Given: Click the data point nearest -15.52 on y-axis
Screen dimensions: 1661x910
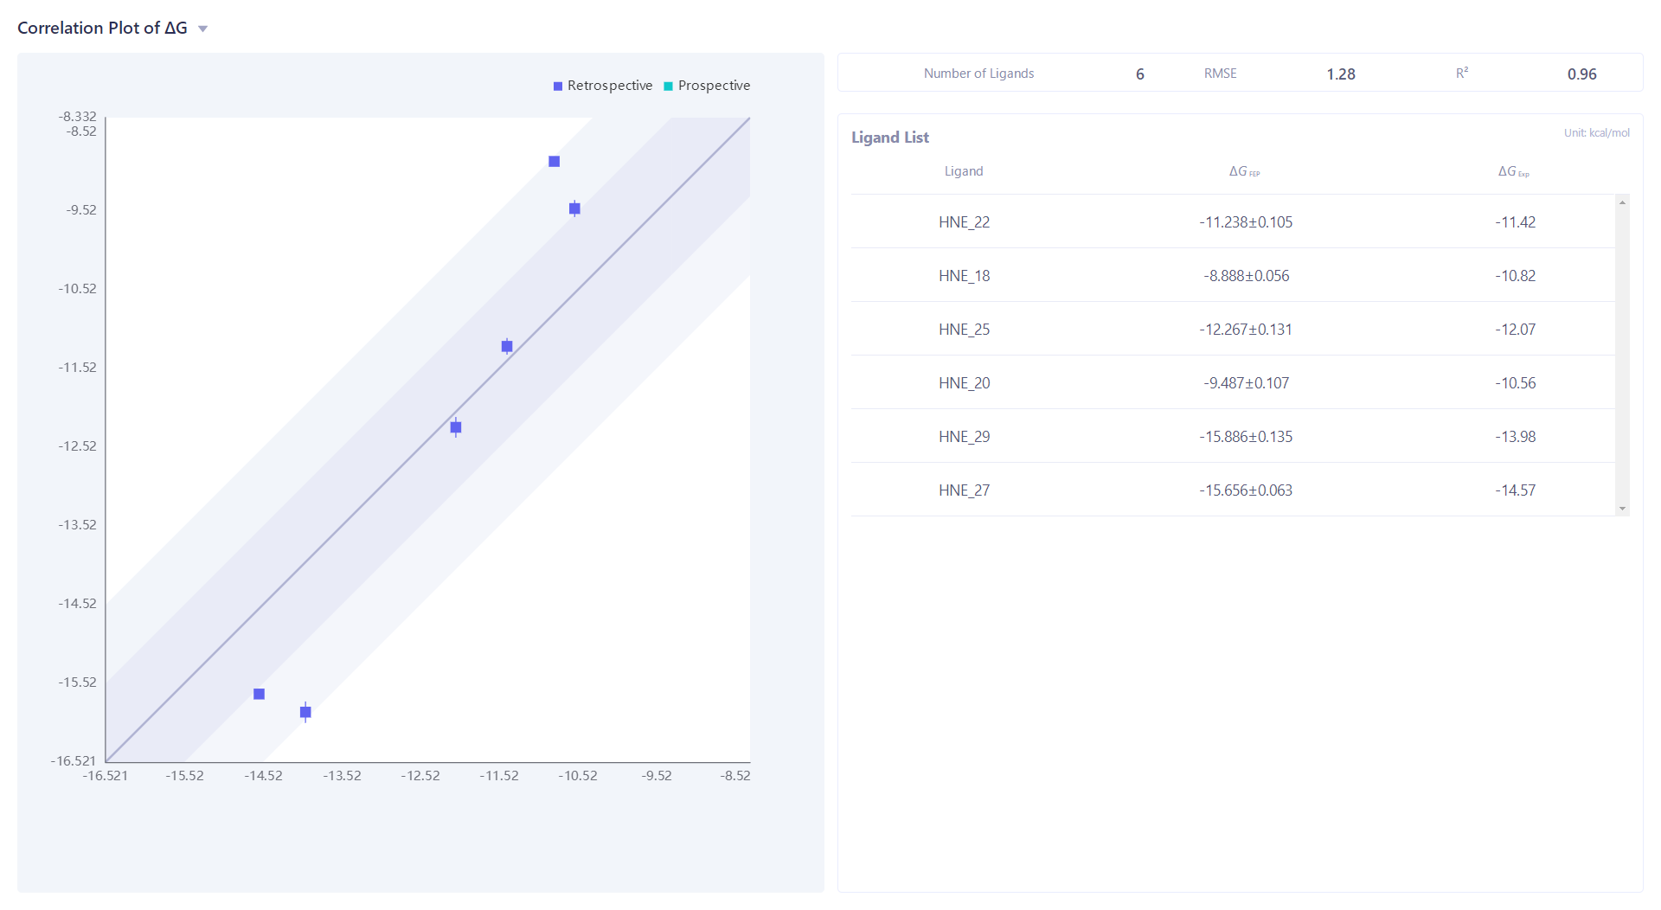Looking at the screenshot, I should point(259,694).
